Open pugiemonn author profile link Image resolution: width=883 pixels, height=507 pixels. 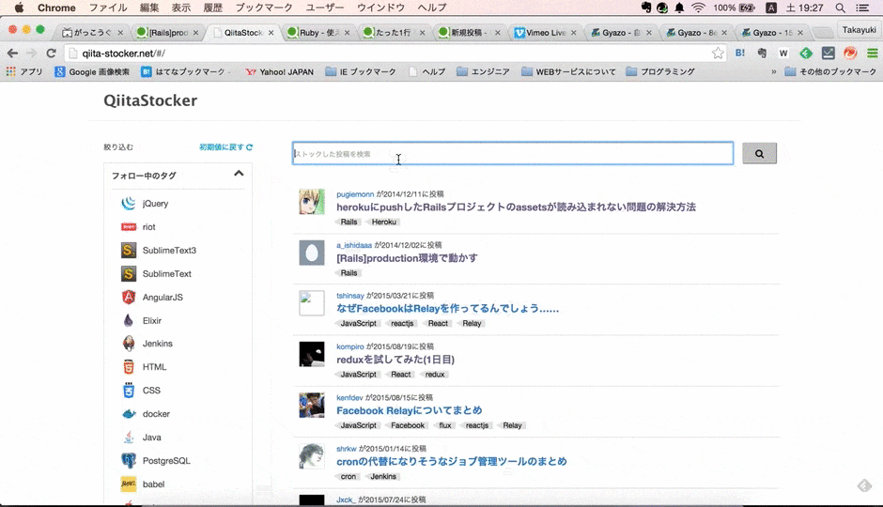tap(355, 194)
